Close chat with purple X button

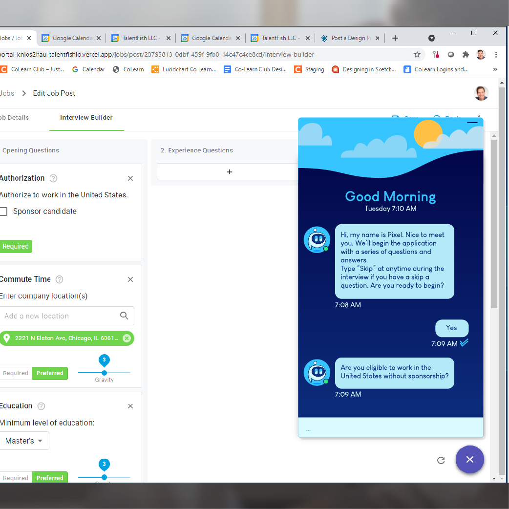click(x=469, y=459)
